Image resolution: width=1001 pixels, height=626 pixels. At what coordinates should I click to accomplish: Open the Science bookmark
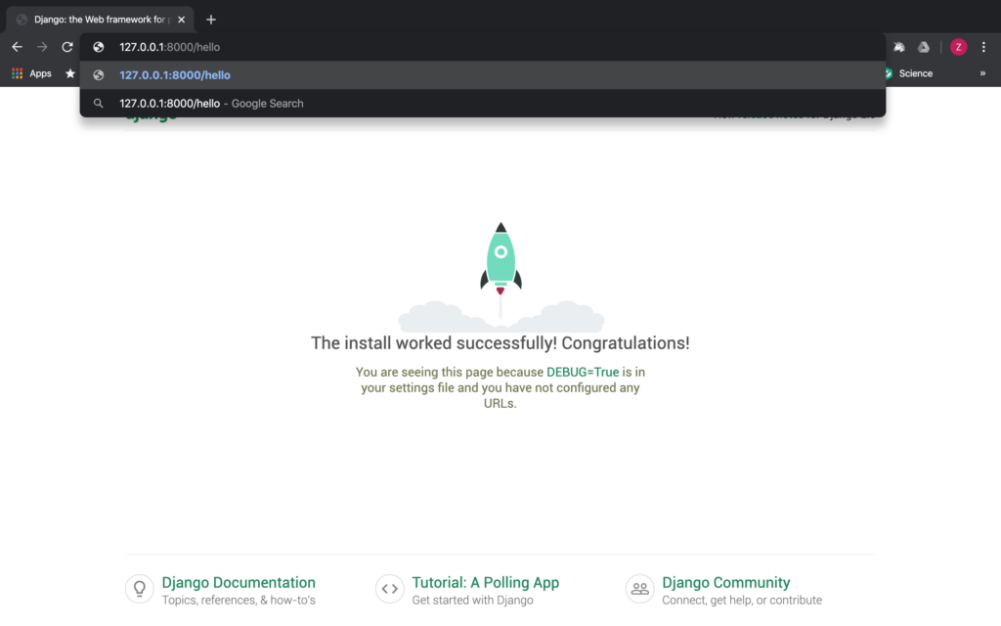click(x=909, y=73)
